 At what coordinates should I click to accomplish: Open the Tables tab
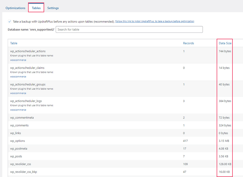36,8
